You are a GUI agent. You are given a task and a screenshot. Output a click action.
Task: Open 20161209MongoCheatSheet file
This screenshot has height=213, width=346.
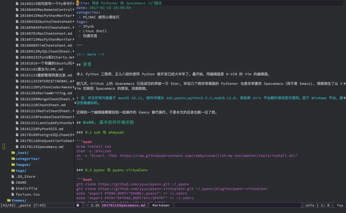(46, 99)
